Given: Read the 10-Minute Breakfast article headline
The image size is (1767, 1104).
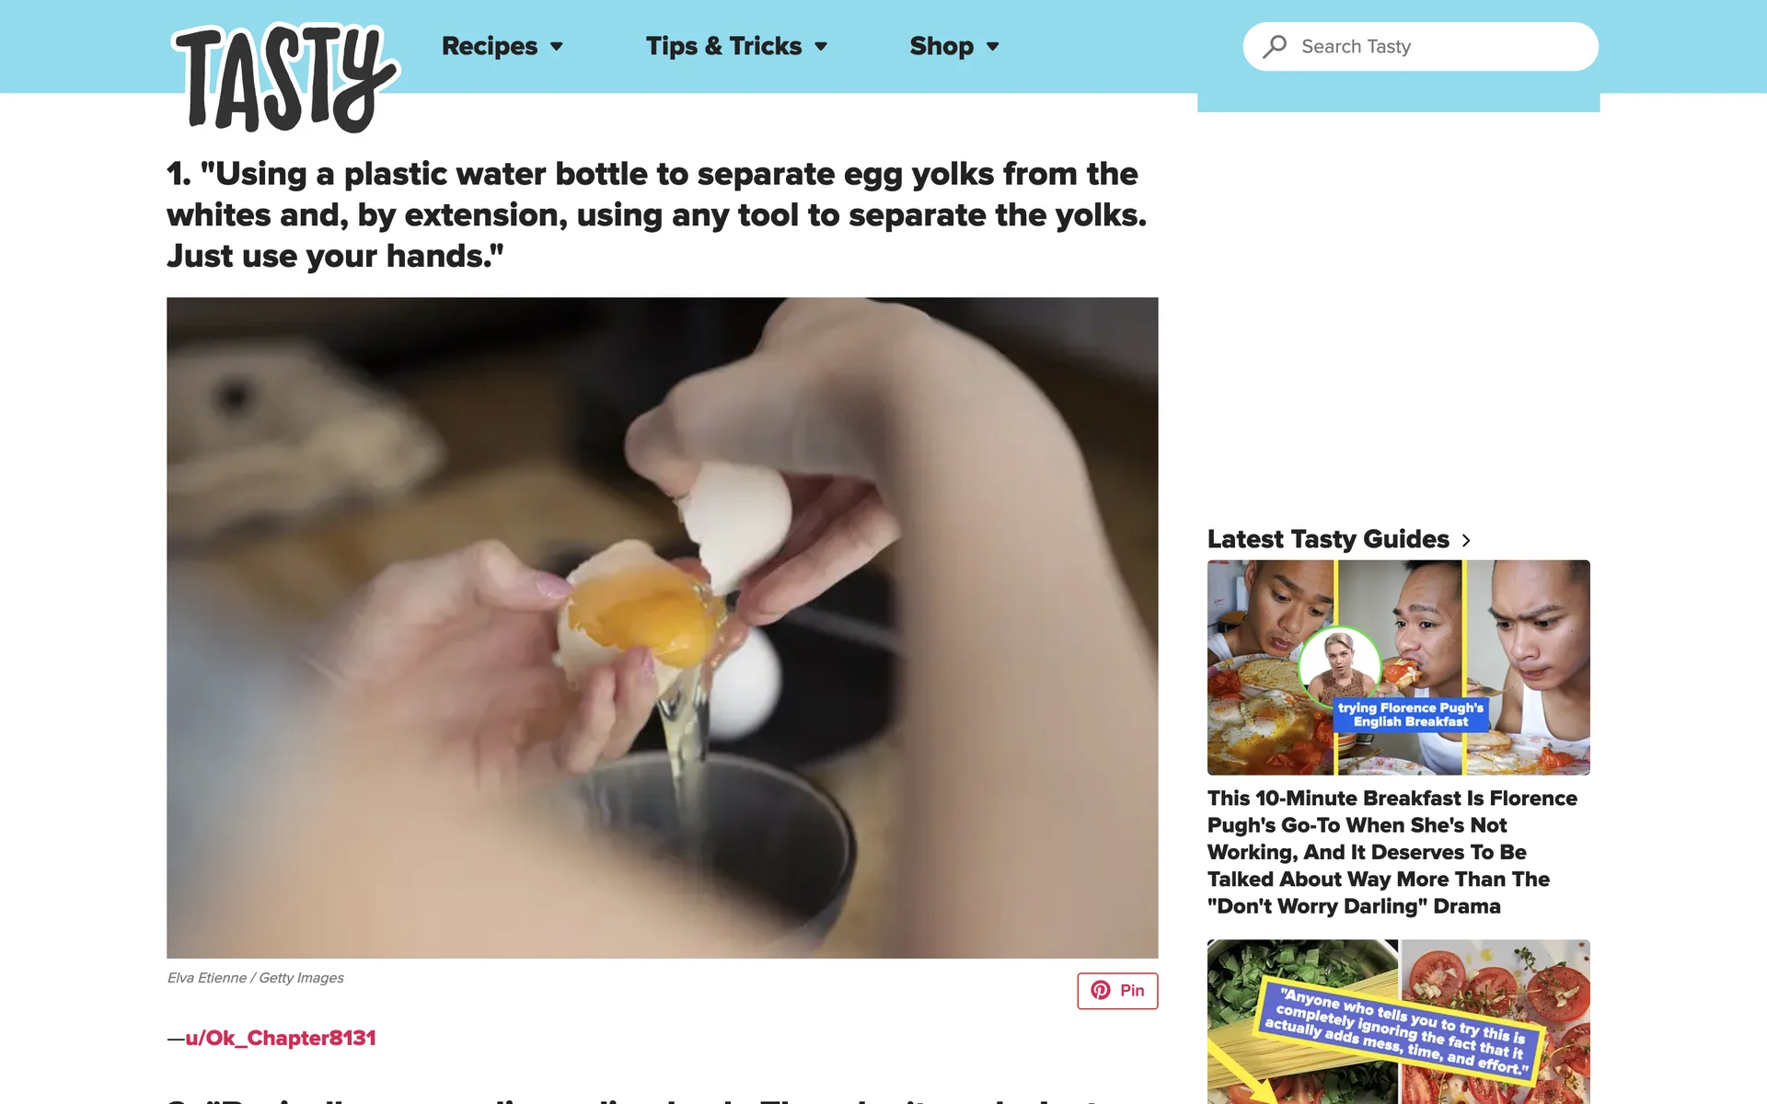Looking at the screenshot, I should click(x=1393, y=852).
